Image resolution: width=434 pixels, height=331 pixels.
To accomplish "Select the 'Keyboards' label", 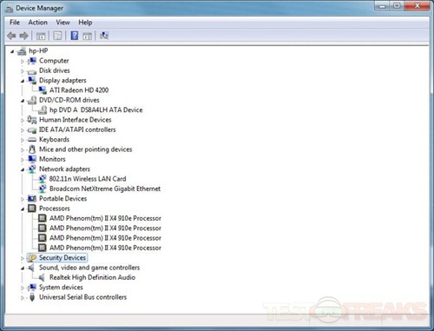I will tap(54, 140).
